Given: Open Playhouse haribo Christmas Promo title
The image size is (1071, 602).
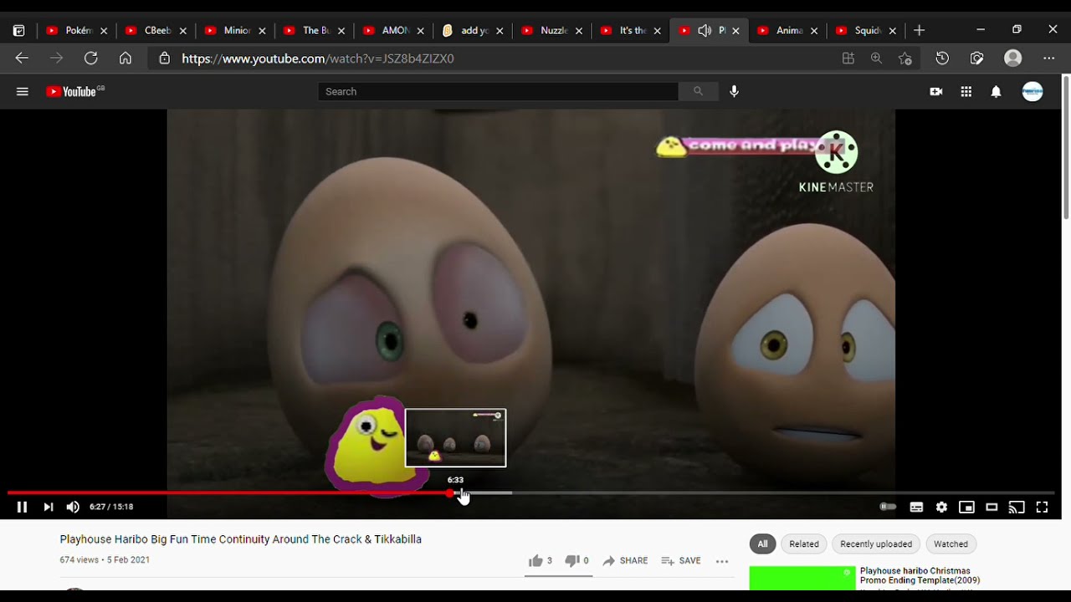Looking at the screenshot, I should pos(920,575).
